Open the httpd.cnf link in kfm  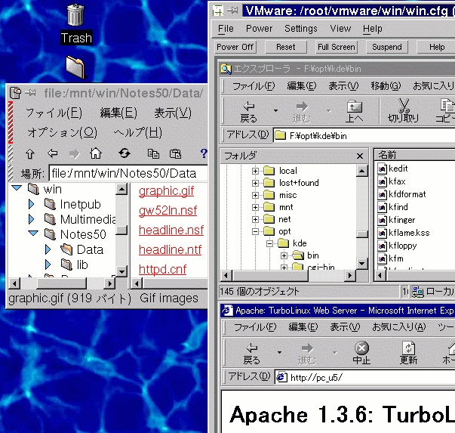[162, 269]
